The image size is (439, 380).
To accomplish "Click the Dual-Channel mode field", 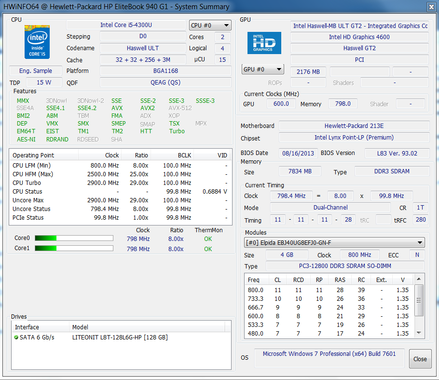I will (x=330, y=207).
